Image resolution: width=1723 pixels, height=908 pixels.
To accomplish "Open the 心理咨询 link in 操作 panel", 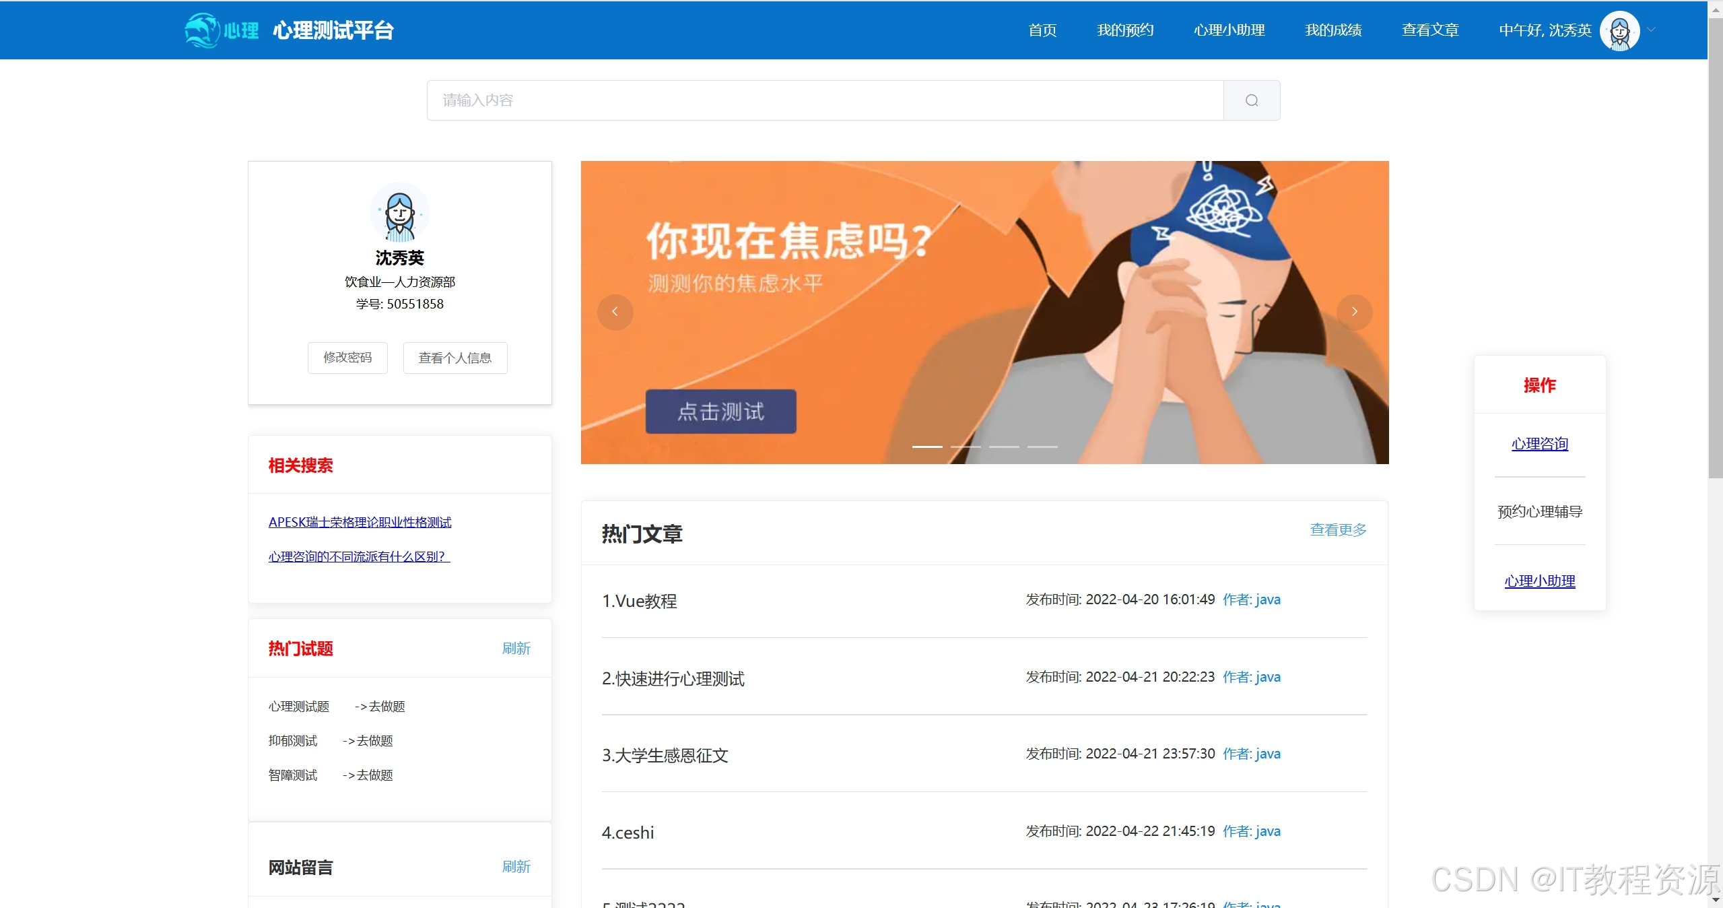I will (1539, 444).
